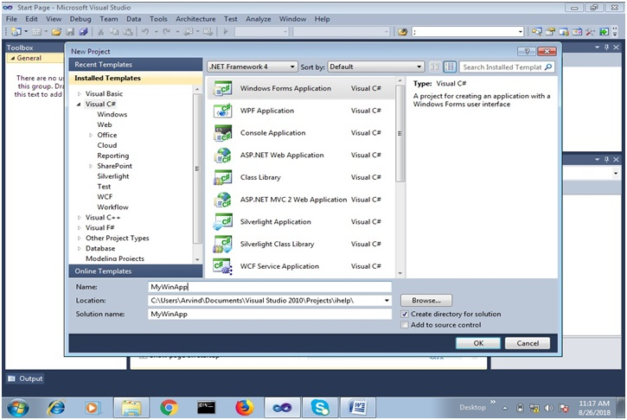Open the Properties Window toolbar icon

[550, 32]
